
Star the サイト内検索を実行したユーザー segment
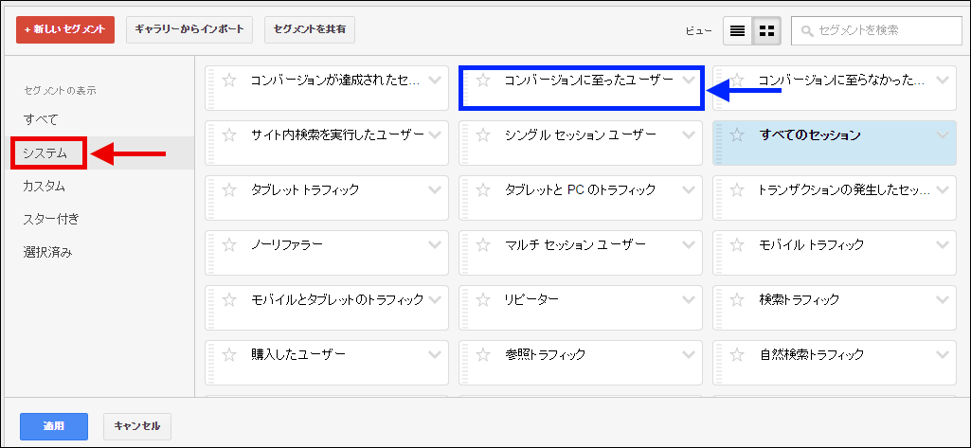pos(229,135)
